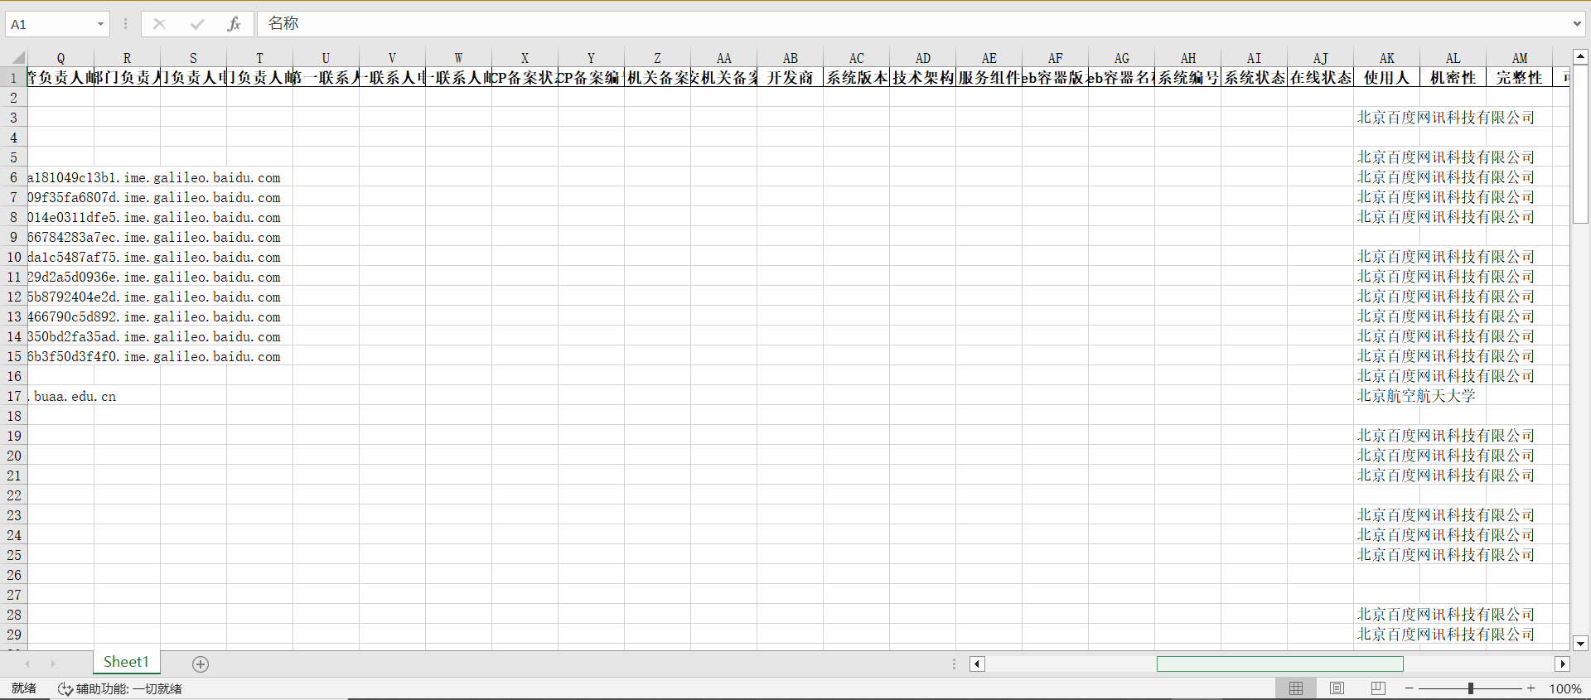Click the accessibility status indicator
The width and height of the screenshot is (1591, 700).
click(x=120, y=688)
